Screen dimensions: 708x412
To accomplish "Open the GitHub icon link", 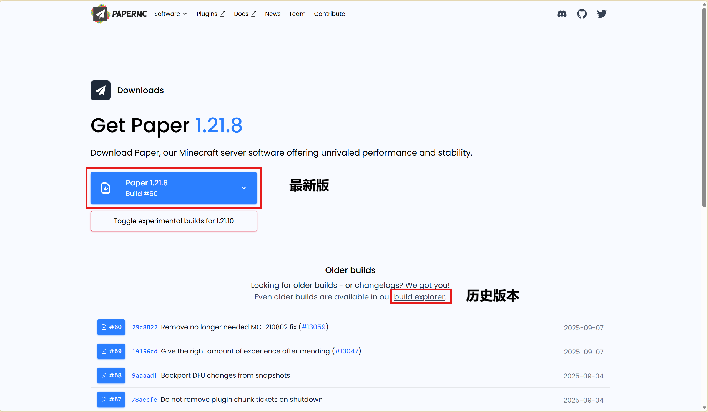I will point(582,14).
